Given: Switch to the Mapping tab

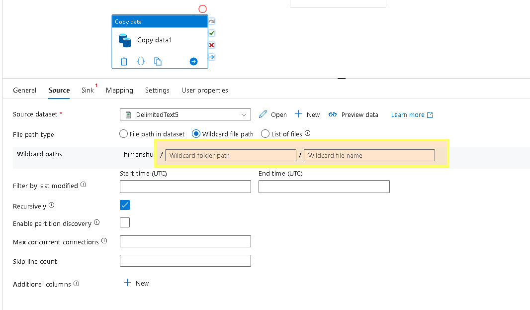Looking at the screenshot, I should [119, 91].
